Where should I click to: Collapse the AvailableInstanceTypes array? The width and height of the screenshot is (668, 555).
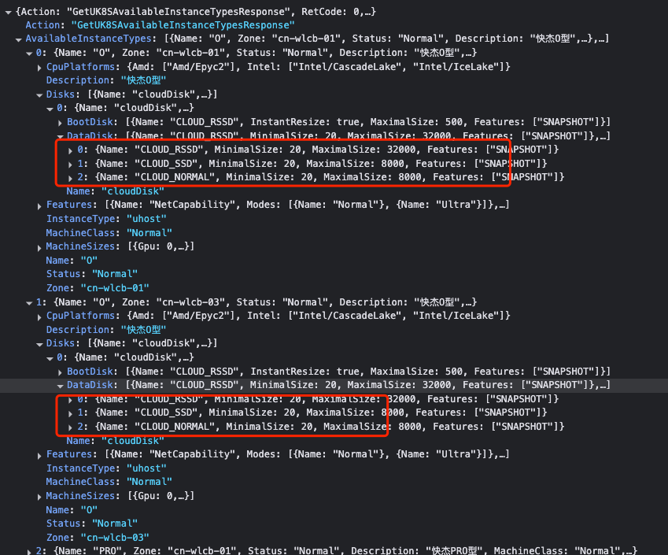(x=18, y=39)
